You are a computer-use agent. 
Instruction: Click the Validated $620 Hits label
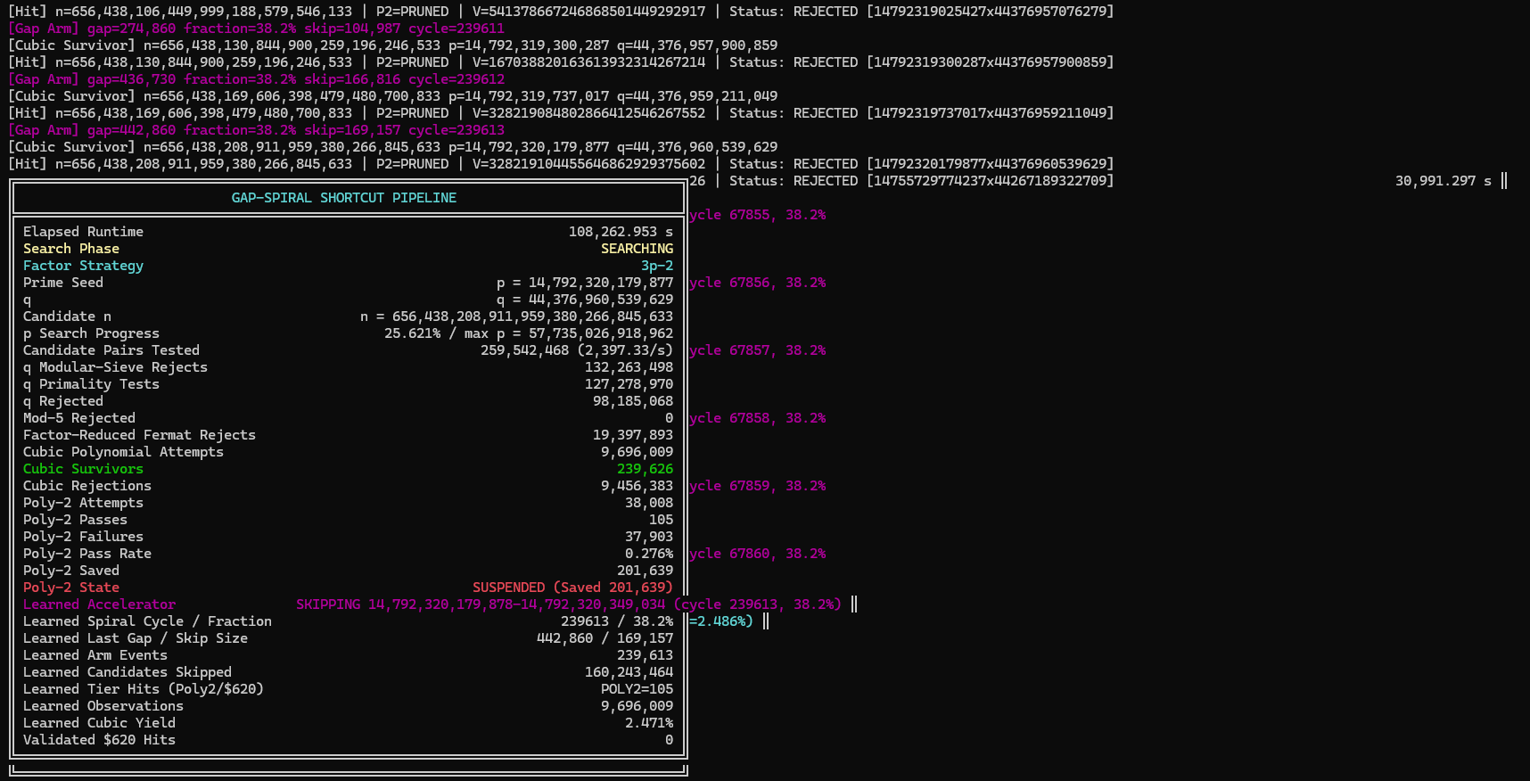point(99,740)
